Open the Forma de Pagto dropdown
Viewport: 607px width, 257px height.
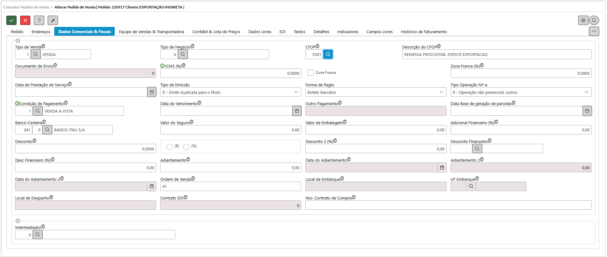click(x=376, y=92)
